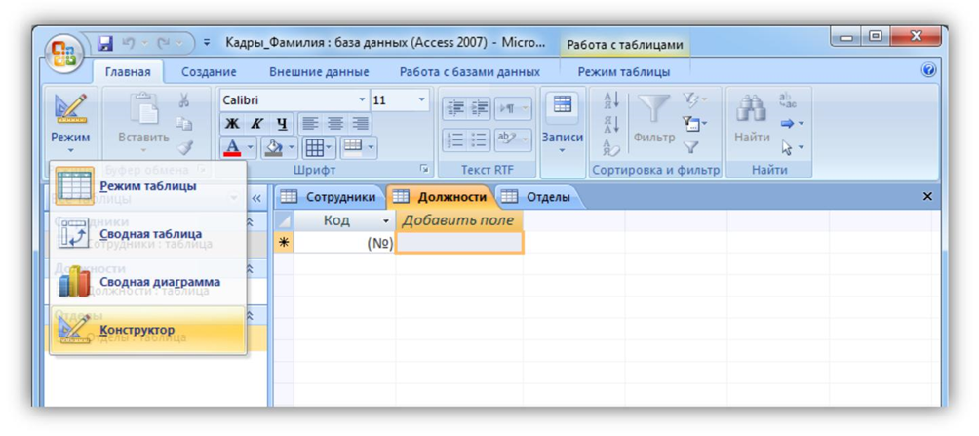Open Шрифт group dialog launcher
Image resolution: width=979 pixels, height=436 pixels.
pos(424,169)
